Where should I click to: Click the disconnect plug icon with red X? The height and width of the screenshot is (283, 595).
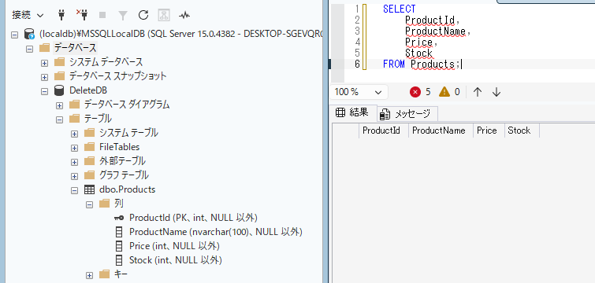pos(82,15)
